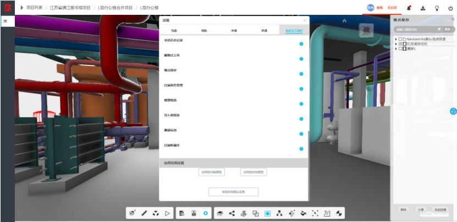The height and width of the screenshot is (222, 457).
Task: Click the 前 view cube face
Action: [366, 31]
